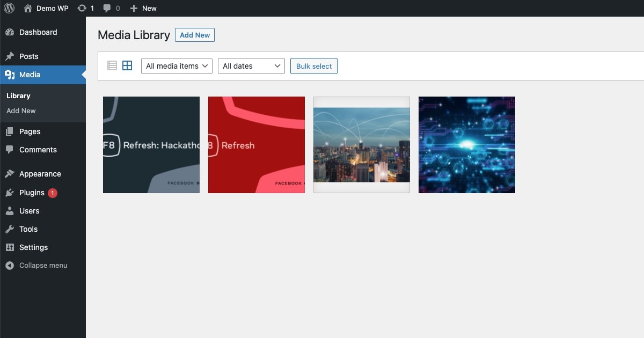Open the comments bubble icon in the admin bar
This screenshot has width=644, height=338.
(107, 8)
